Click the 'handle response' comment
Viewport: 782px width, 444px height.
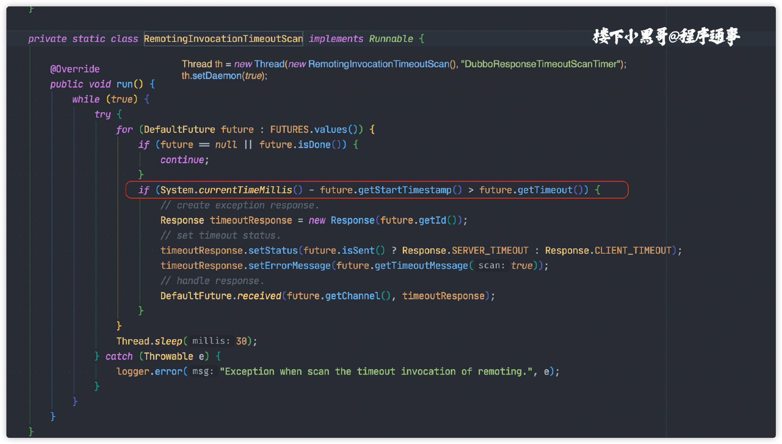(212, 281)
